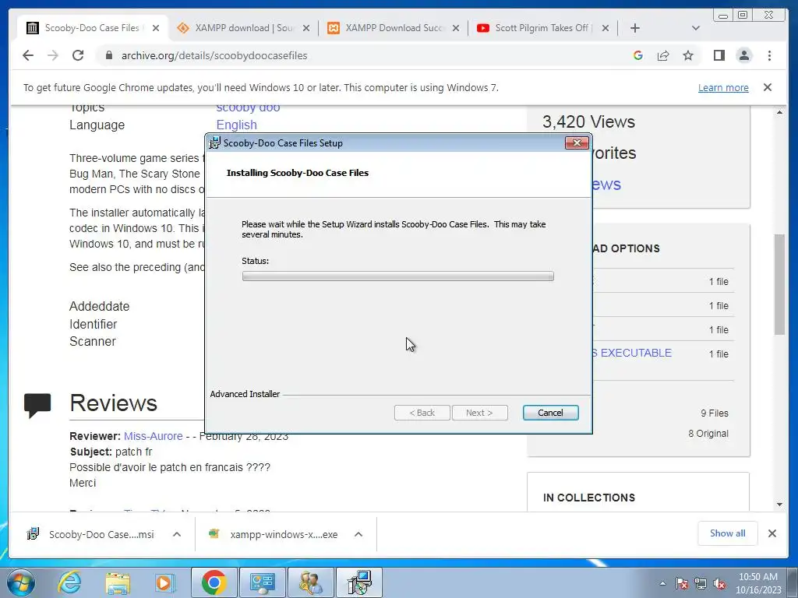Viewport: 798px width, 598px height.
Task: Bookmark this page with star icon
Action: (x=688, y=55)
